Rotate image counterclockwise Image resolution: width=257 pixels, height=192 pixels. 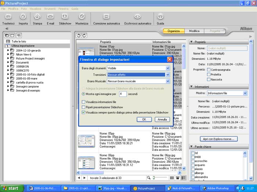[79, 35]
